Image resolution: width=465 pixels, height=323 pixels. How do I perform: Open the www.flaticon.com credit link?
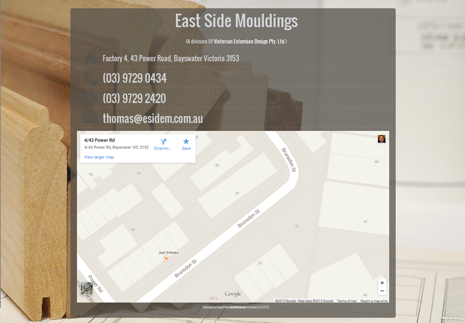(238, 307)
